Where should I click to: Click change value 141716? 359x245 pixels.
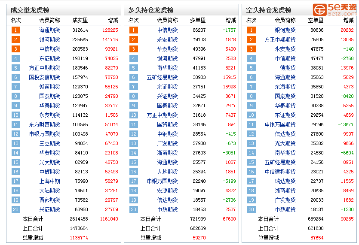(110, 39)
